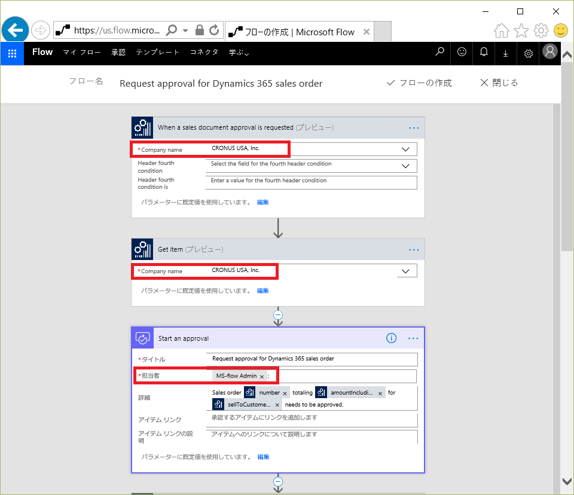Expand Get item Company name dropdown
The width and height of the screenshot is (574, 495).
point(405,271)
